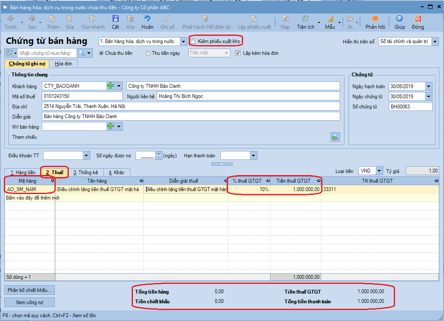
Task: Open the Tiền mặt payment method dropdown
Action: (226, 53)
